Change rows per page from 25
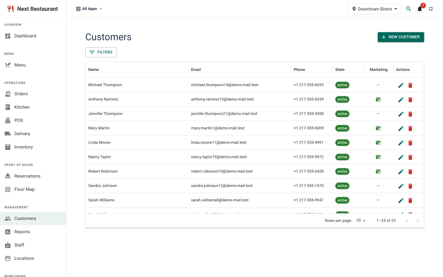Viewport: 443px width, 277px height. pyautogui.click(x=361, y=220)
